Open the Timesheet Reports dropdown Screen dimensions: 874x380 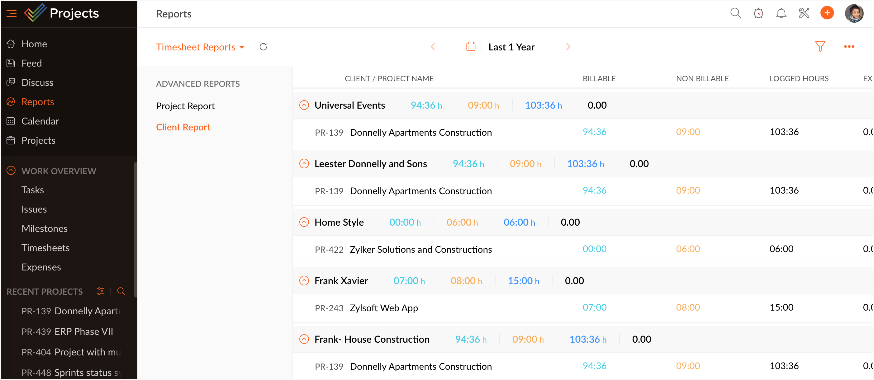pyautogui.click(x=200, y=47)
